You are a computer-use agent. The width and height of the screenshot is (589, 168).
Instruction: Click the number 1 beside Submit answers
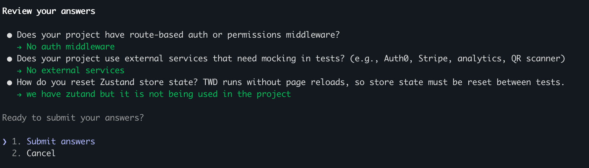point(16,142)
